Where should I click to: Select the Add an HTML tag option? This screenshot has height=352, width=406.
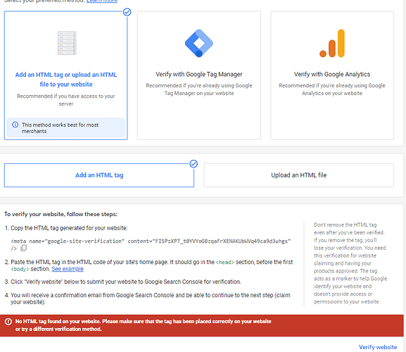(99, 175)
